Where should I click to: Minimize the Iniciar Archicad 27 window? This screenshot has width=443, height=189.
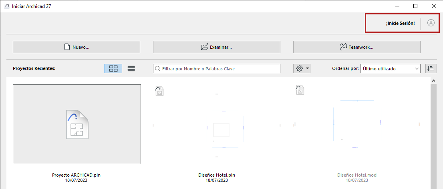397,6
